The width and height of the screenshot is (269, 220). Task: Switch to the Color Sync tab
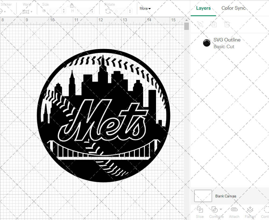click(x=233, y=8)
